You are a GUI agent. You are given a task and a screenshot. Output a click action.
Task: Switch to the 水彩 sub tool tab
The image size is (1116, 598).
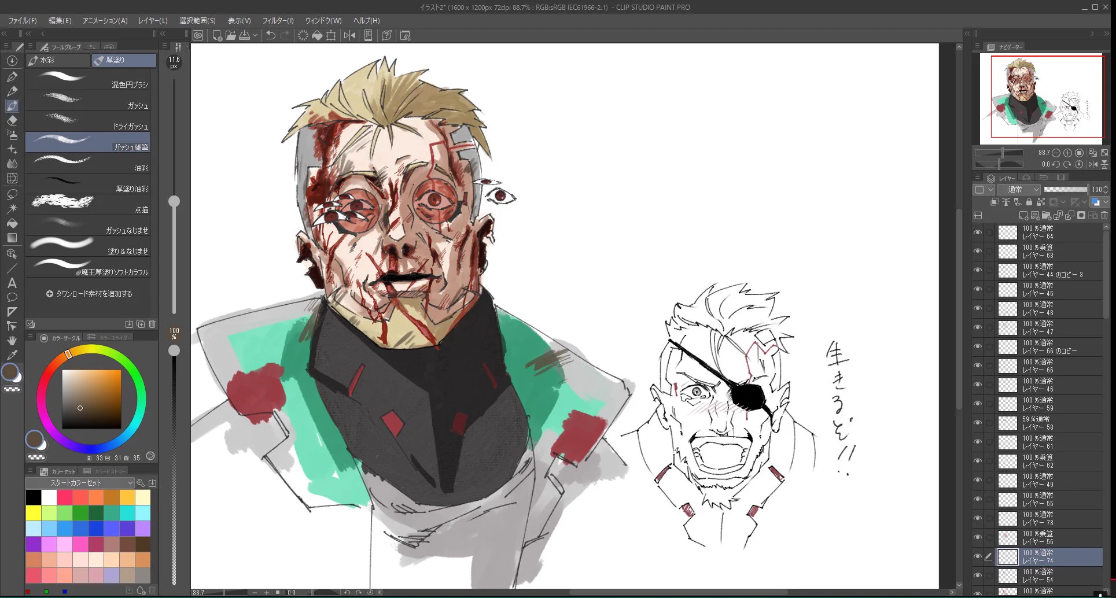[58, 60]
